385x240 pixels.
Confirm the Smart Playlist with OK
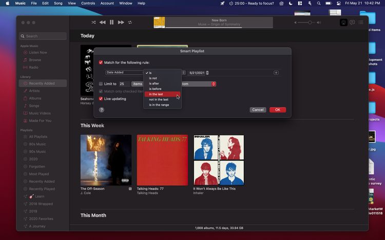click(x=277, y=110)
